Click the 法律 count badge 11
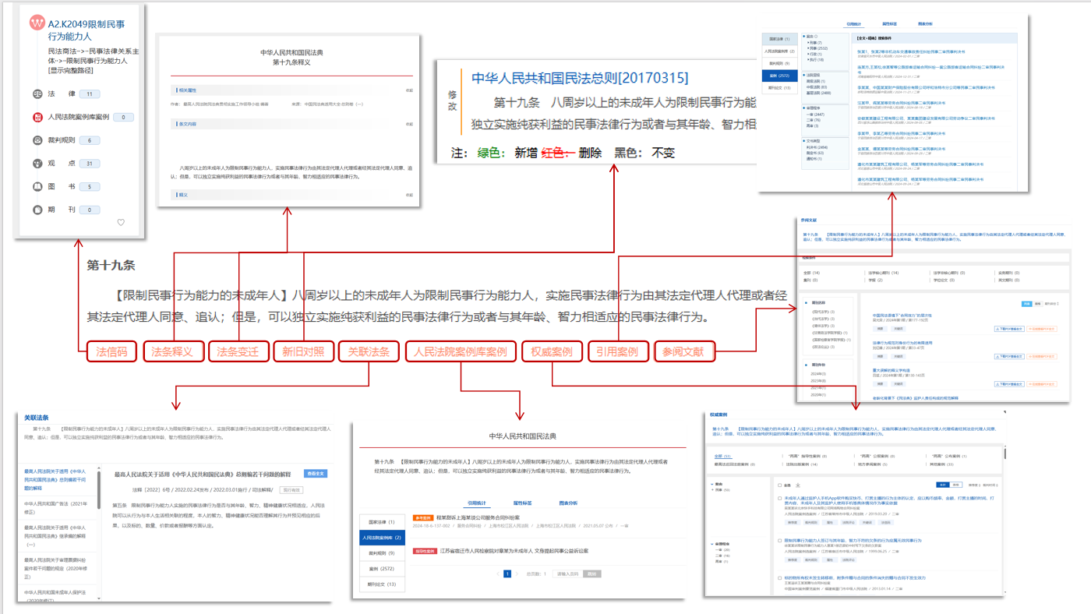This screenshot has width=1091, height=614. 89,94
